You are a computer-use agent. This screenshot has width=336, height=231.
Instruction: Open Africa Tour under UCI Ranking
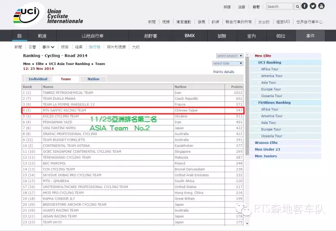270,69
